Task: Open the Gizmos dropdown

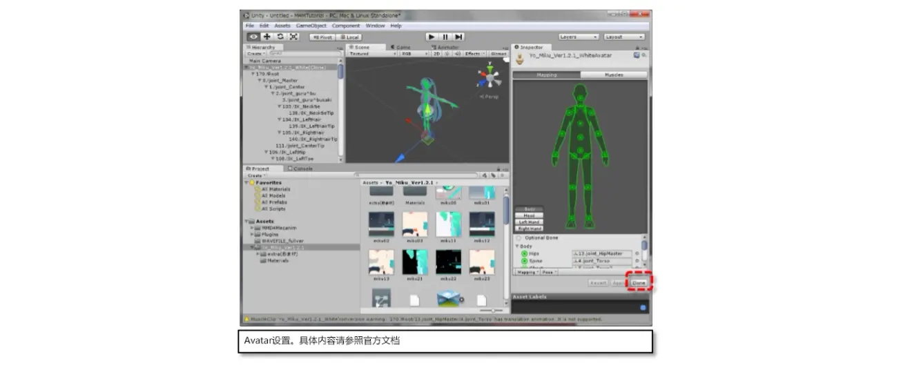Action: (x=498, y=53)
